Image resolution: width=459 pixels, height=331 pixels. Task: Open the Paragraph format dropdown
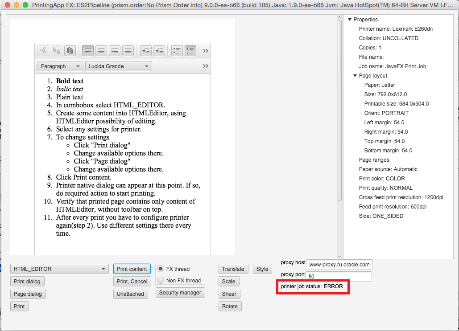tap(60, 66)
